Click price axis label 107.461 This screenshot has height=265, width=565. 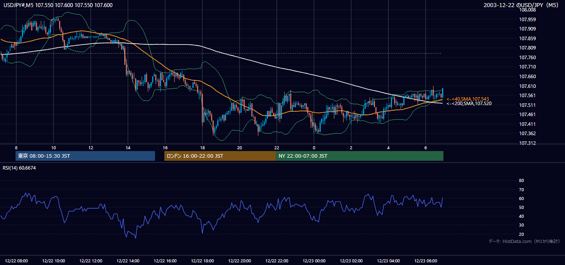[x=527, y=114]
